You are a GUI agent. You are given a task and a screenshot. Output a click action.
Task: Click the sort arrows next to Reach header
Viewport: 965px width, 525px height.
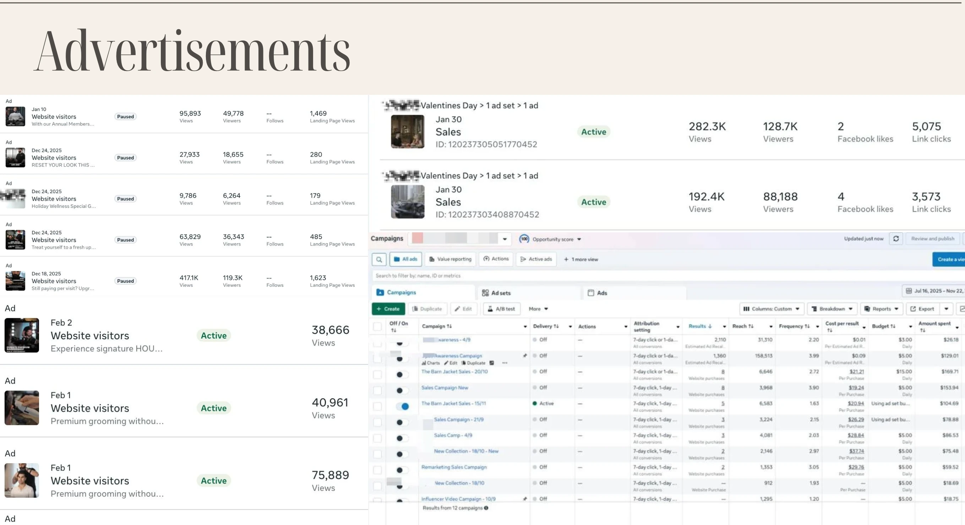(x=751, y=326)
